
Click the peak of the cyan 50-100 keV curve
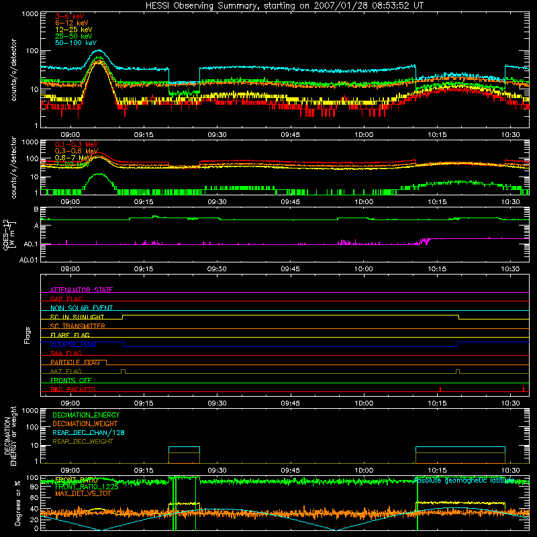97,51
